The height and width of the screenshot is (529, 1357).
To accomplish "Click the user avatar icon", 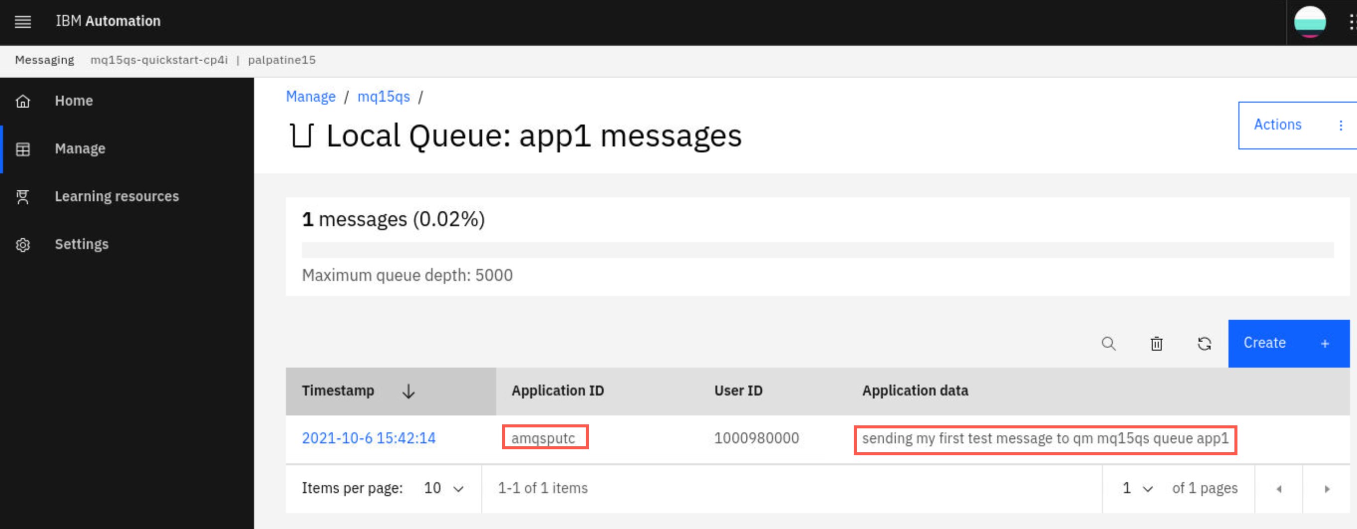I will click(x=1310, y=22).
